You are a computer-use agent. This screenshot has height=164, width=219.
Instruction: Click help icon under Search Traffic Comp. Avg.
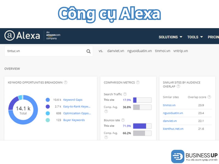(x=106, y=111)
